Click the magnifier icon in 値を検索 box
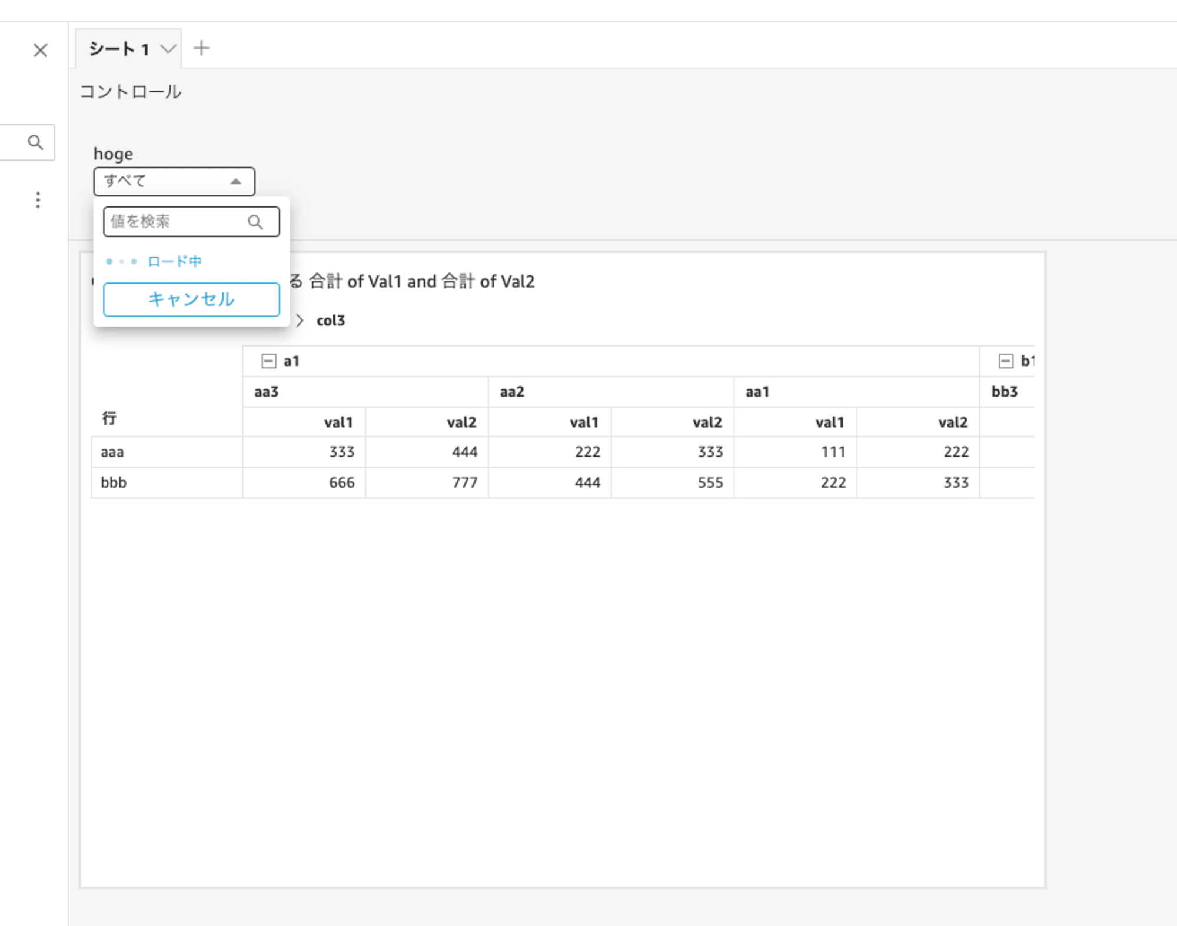 pos(255,222)
